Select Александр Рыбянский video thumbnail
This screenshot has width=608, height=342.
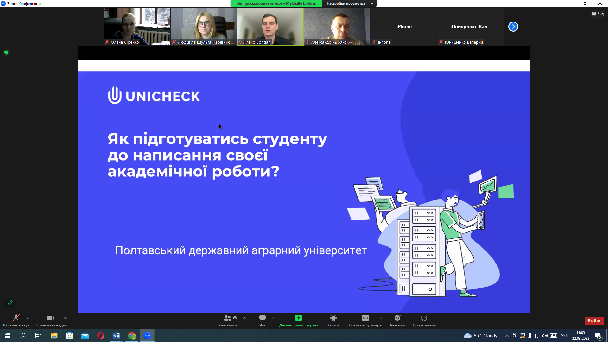coord(337,27)
